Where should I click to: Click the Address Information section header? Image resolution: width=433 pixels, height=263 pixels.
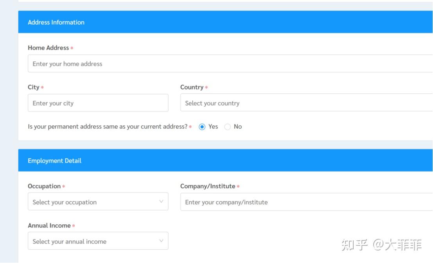56,22
